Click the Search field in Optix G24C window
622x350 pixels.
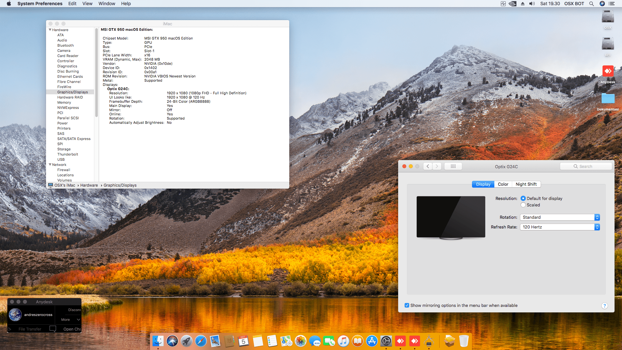point(586,166)
